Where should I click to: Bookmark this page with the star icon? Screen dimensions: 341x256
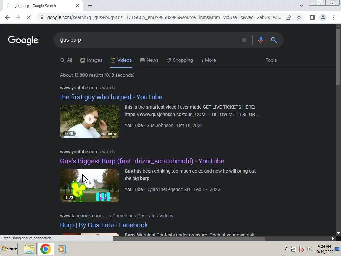(299, 17)
